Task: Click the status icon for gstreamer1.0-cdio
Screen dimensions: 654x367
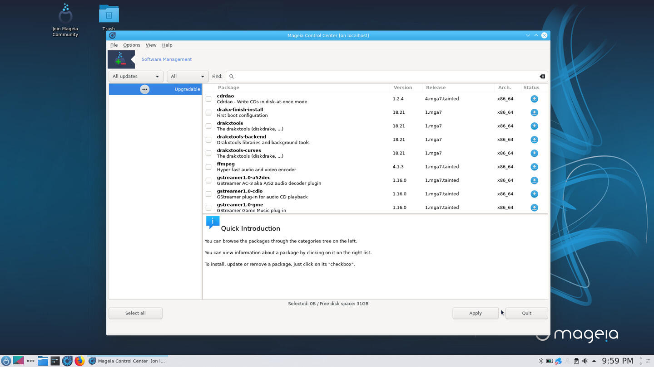Action: tap(534, 194)
